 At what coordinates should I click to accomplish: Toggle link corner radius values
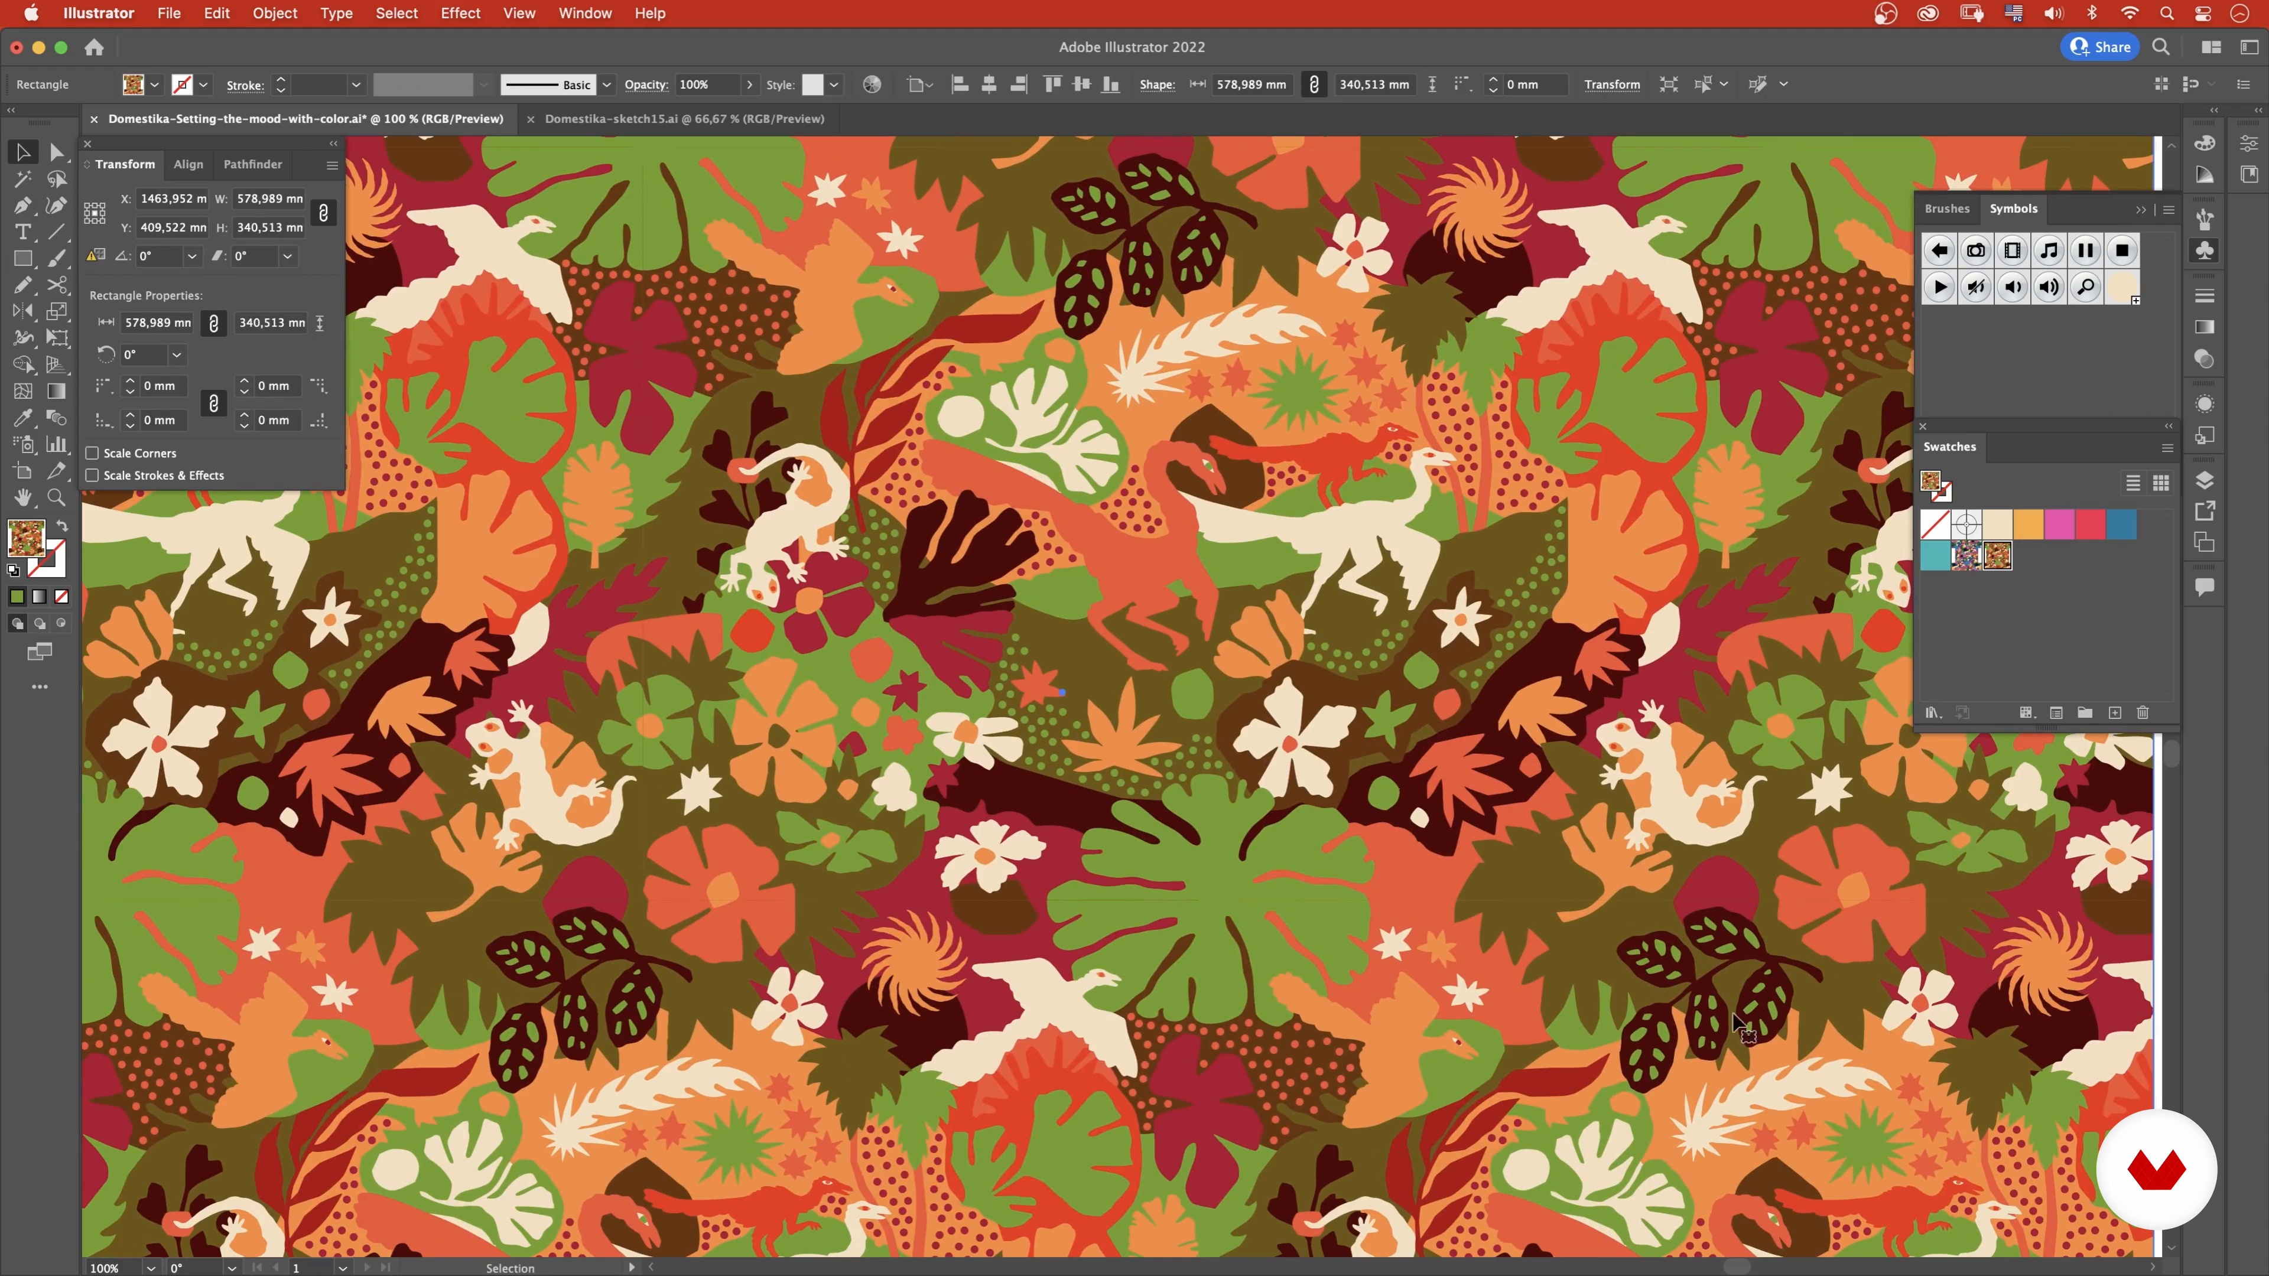[x=213, y=403]
